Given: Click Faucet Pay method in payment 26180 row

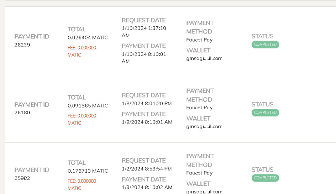Looking at the screenshot, I should [199, 108].
